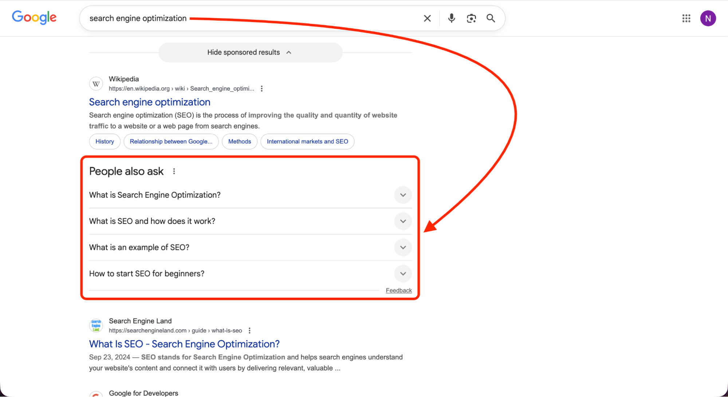The height and width of the screenshot is (397, 728).
Task: Open the Search engine optimization Wikipedia result
Action: [149, 102]
